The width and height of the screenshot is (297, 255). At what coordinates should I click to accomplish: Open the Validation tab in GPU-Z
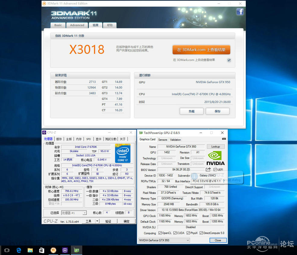pos(175,140)
